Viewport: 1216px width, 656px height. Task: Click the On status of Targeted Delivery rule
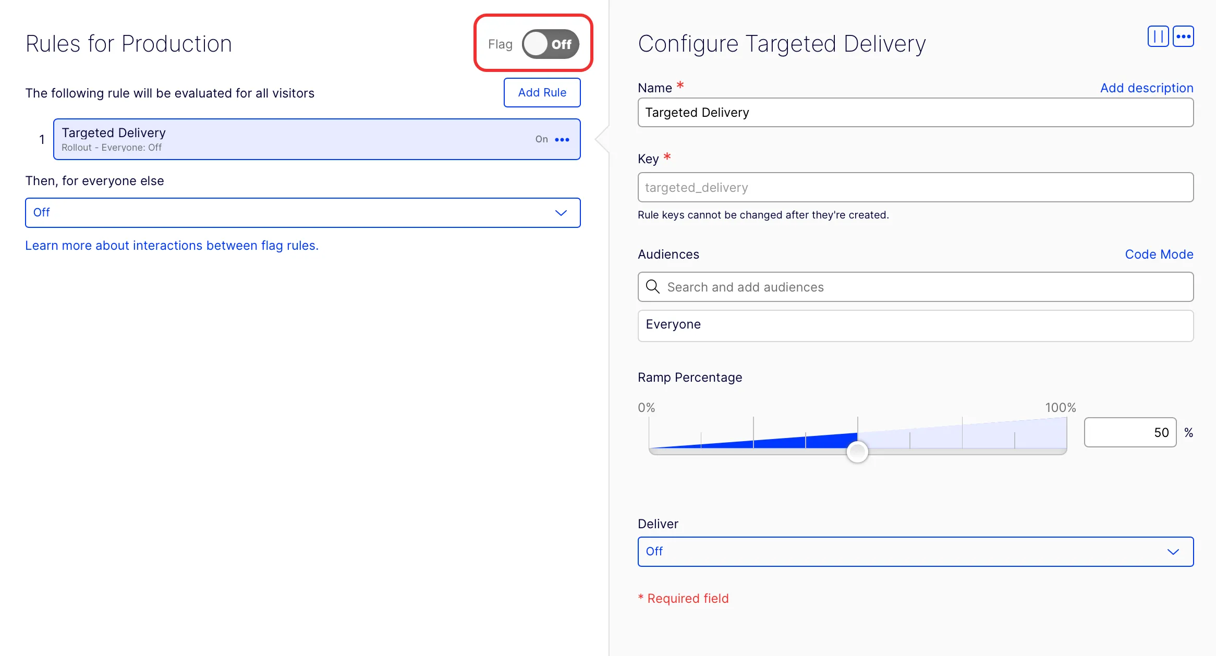pos(541,139)
